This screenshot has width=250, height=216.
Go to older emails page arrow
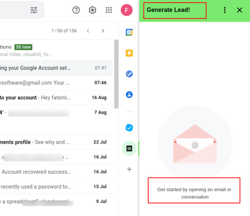pyautogui.click(x=103, y=31)
